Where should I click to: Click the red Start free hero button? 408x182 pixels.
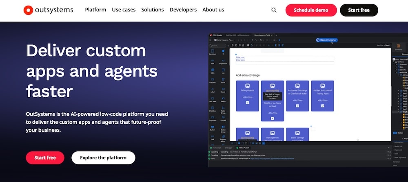click(x=45, y=158)
